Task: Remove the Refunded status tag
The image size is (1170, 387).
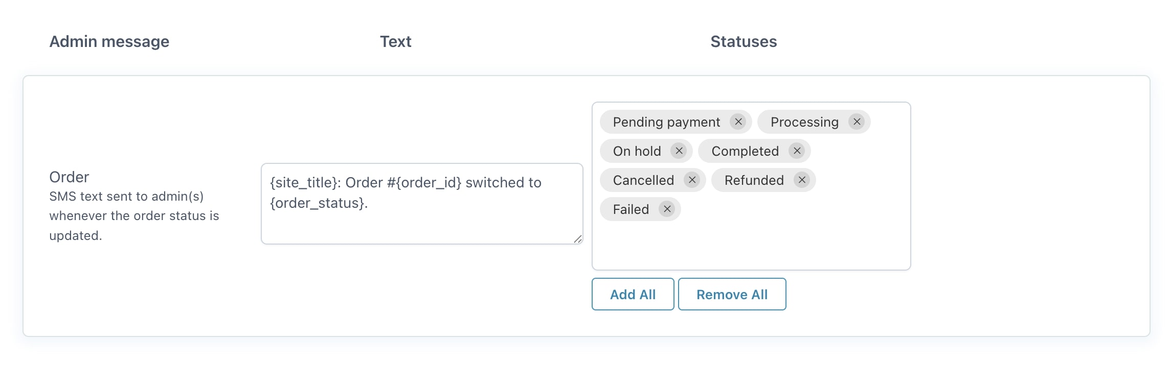Action: [802, 180]
